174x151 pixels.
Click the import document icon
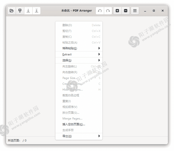(20, 11)
